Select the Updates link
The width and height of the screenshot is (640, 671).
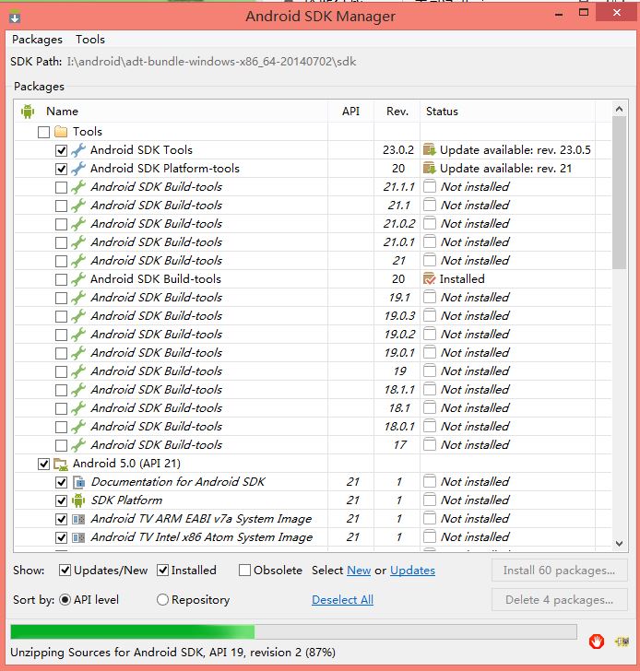[412, 571]
